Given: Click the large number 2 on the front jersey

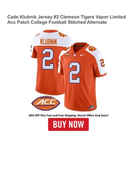Looking at the screenshot, I should pyautogui.click(x=75, y=73).
